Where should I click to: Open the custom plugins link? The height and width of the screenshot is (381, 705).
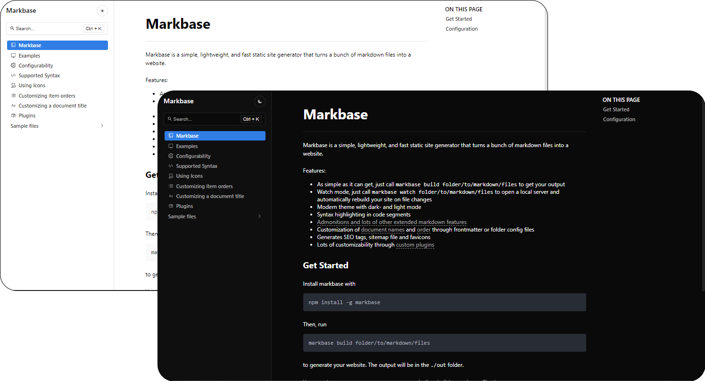(x=415, y=244)
